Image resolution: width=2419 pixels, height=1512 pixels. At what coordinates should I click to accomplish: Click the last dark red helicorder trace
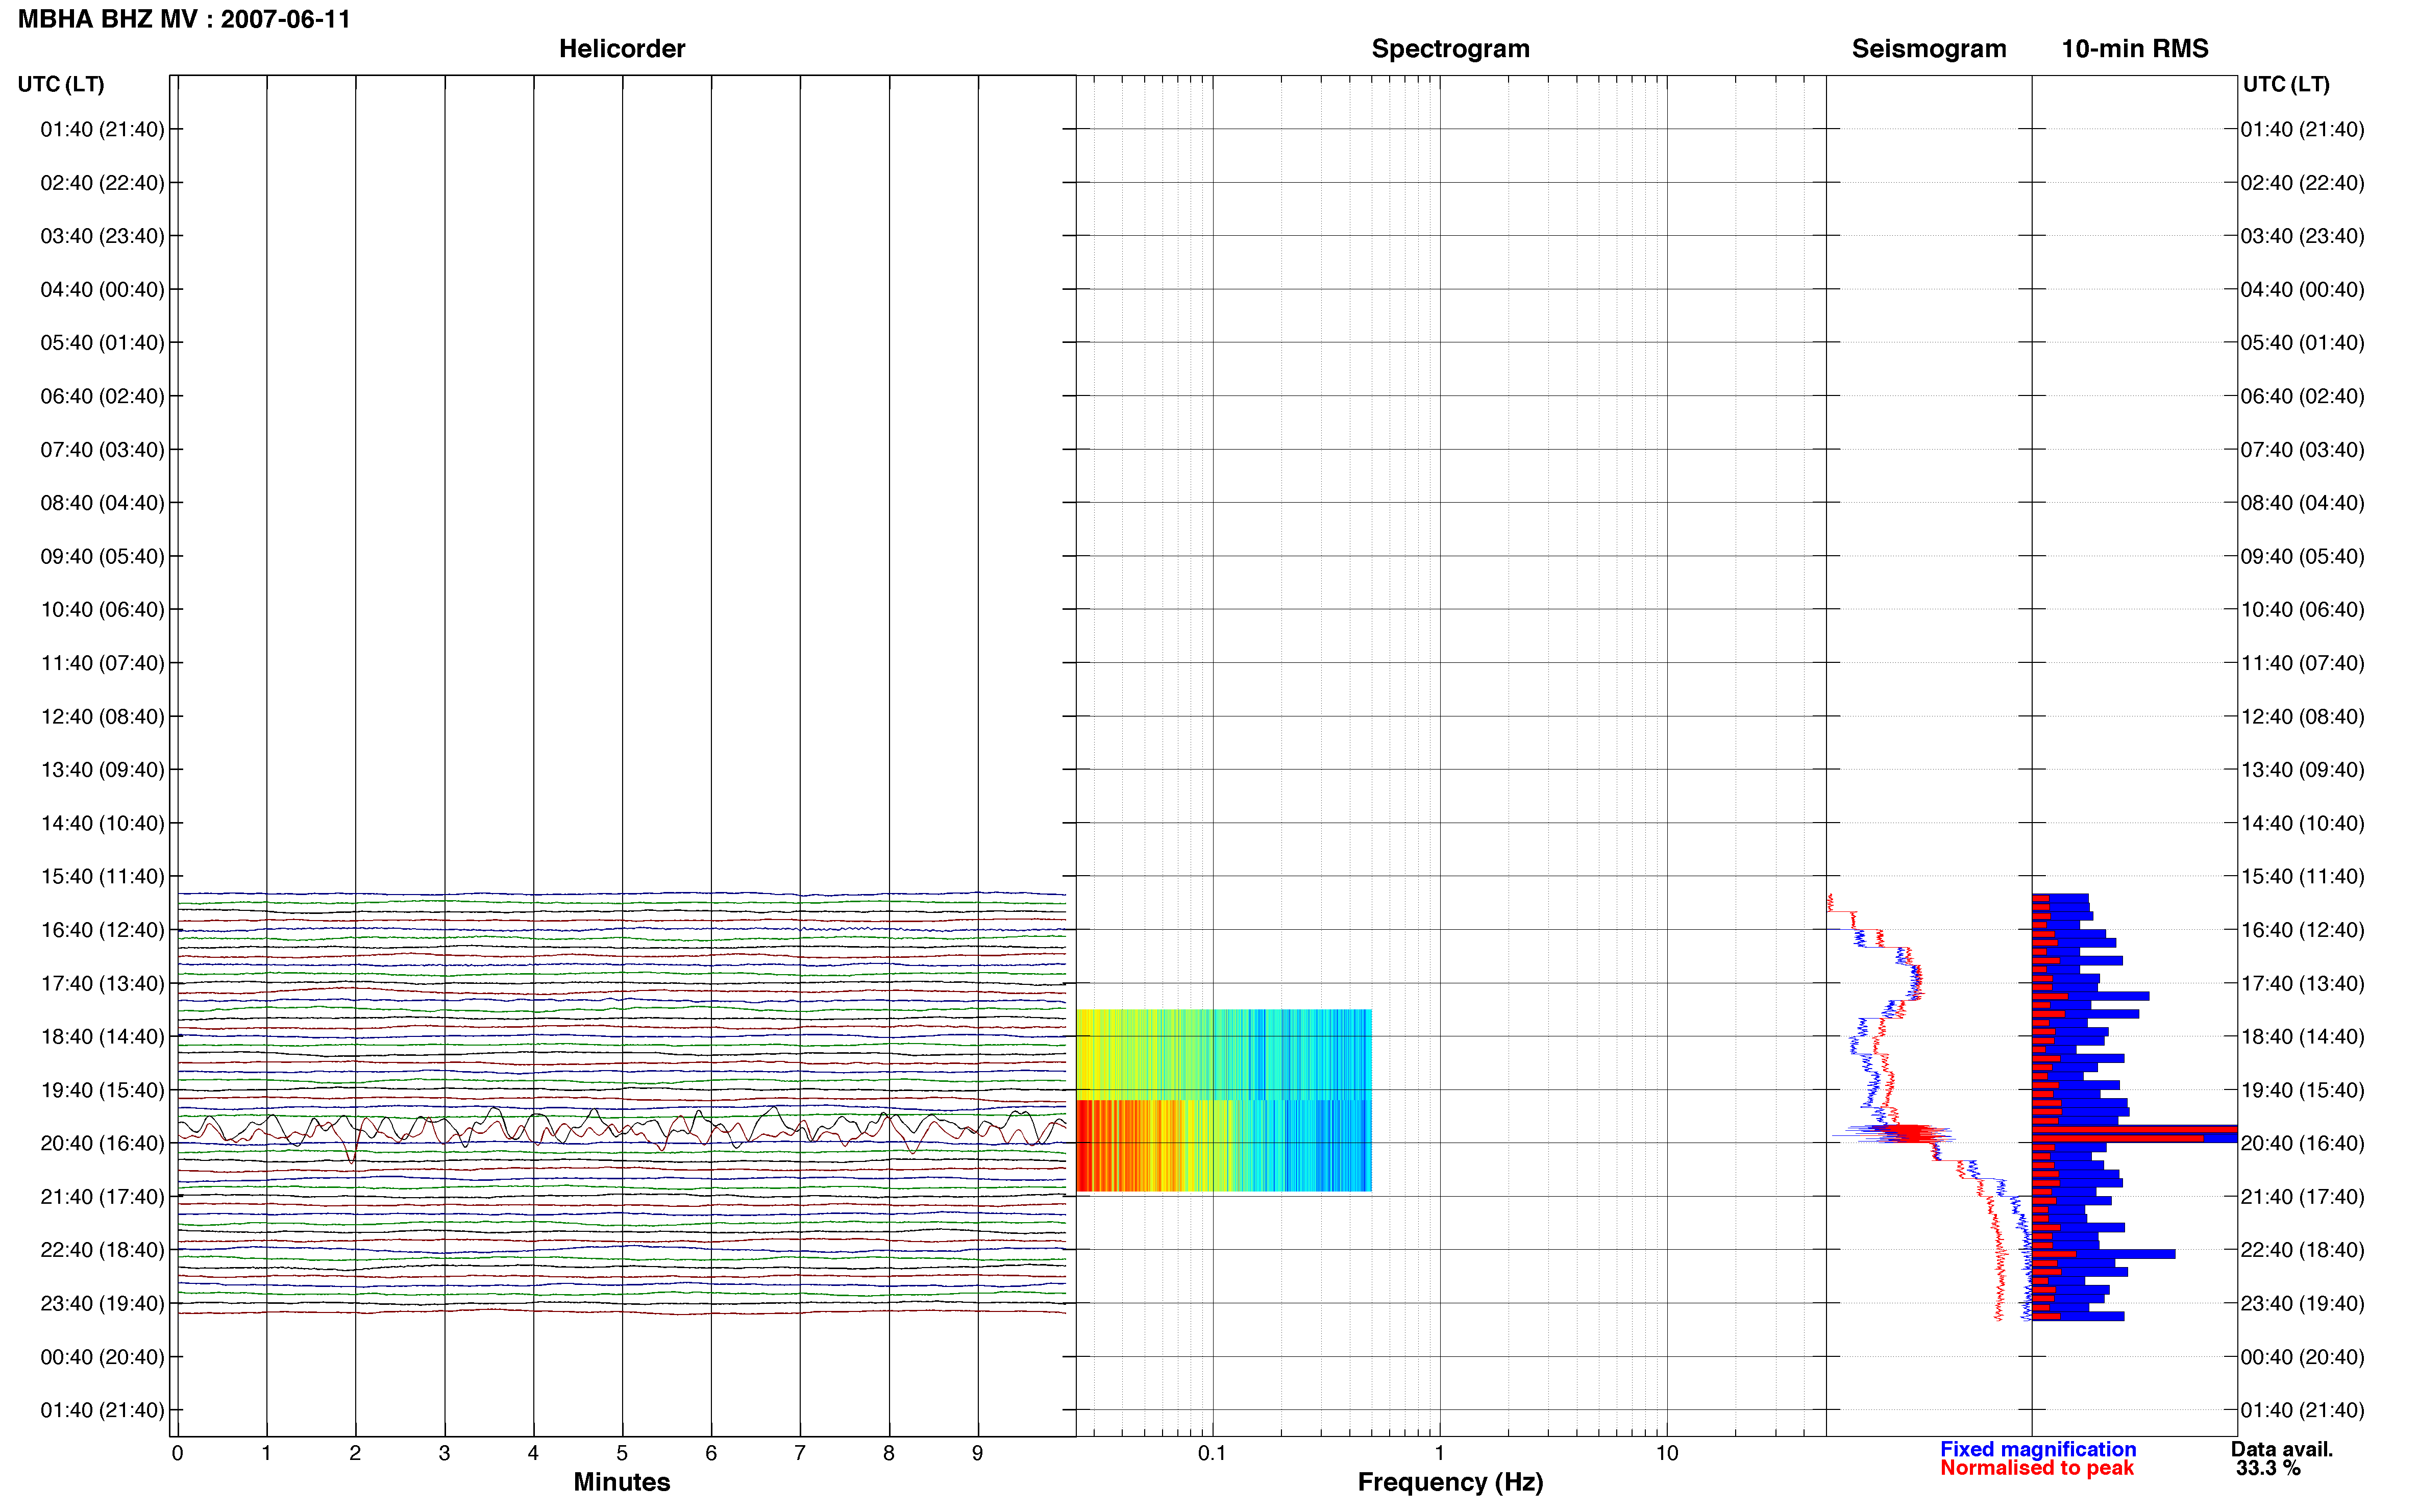tap(621, 1312)
